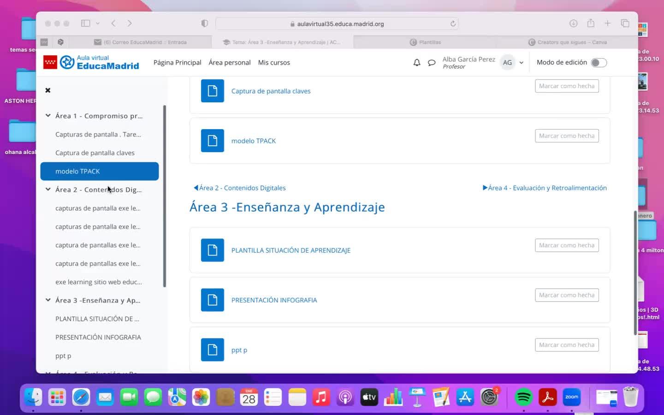Screen dimensions: 664x415
Task: Open Área personal menu item
Action: [230, 63]
